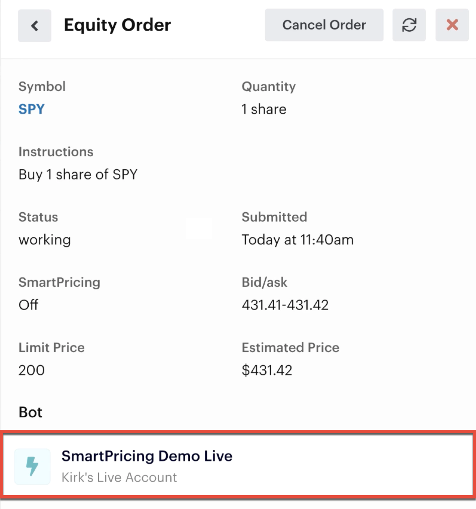Click the SmartPricing field label
476x509 pixels.
tap(59, 283)
